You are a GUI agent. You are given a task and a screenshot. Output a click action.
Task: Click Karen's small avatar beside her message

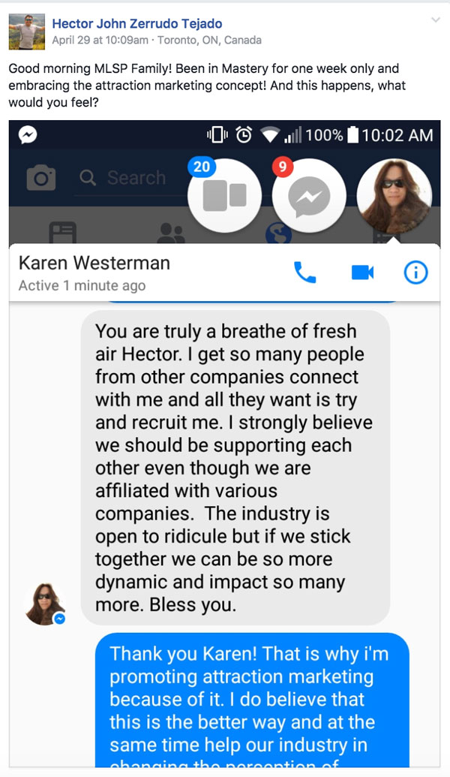click(45, 604)
